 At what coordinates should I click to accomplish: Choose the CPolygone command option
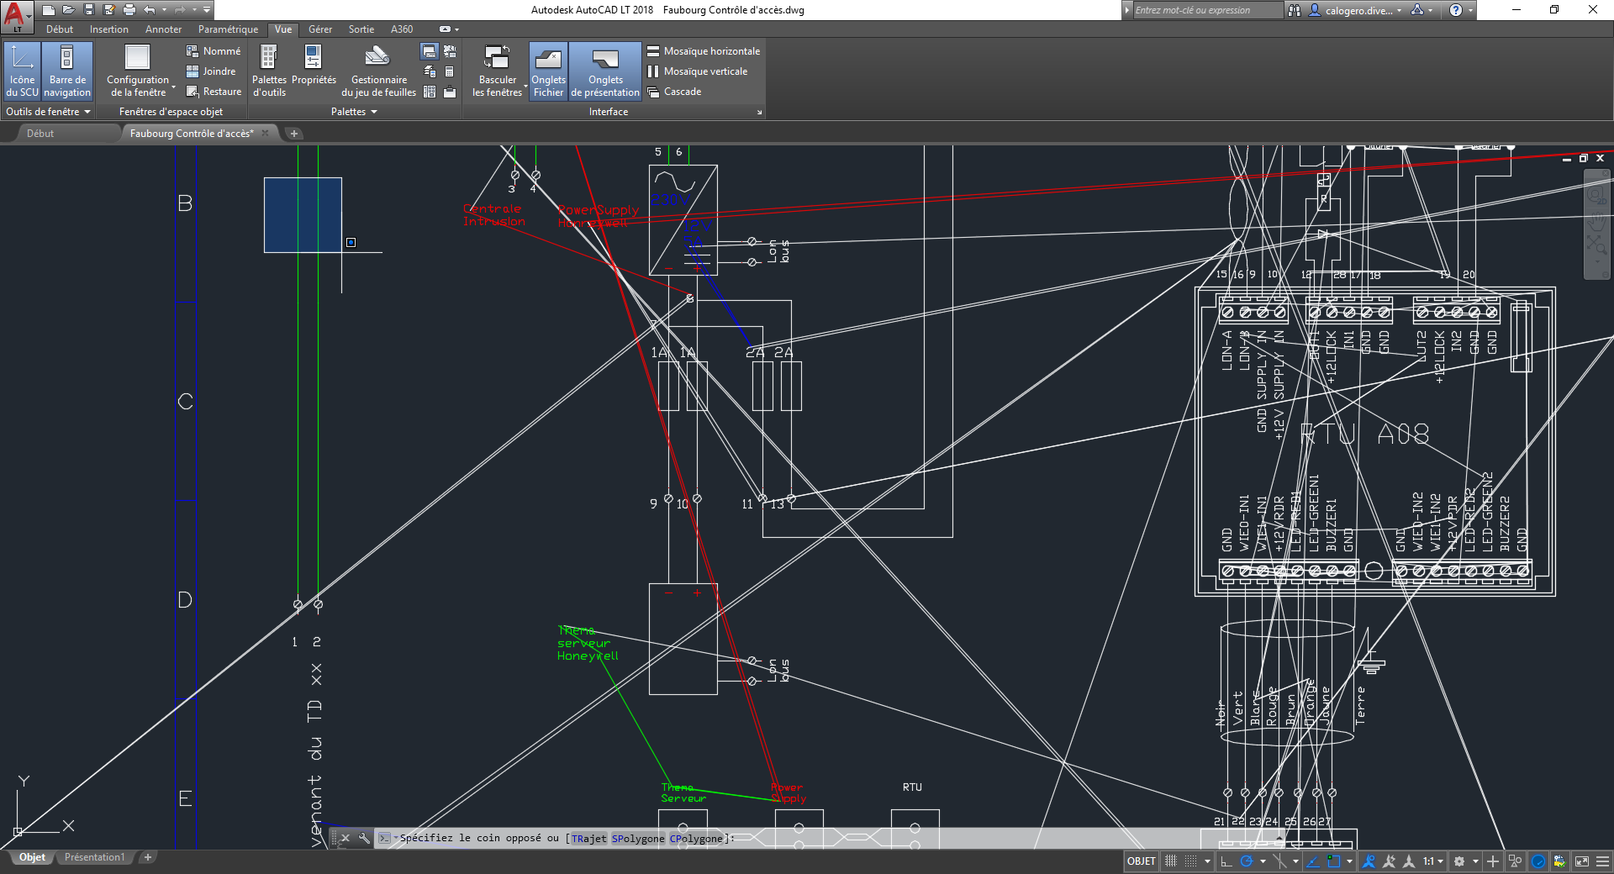[696, 839]
